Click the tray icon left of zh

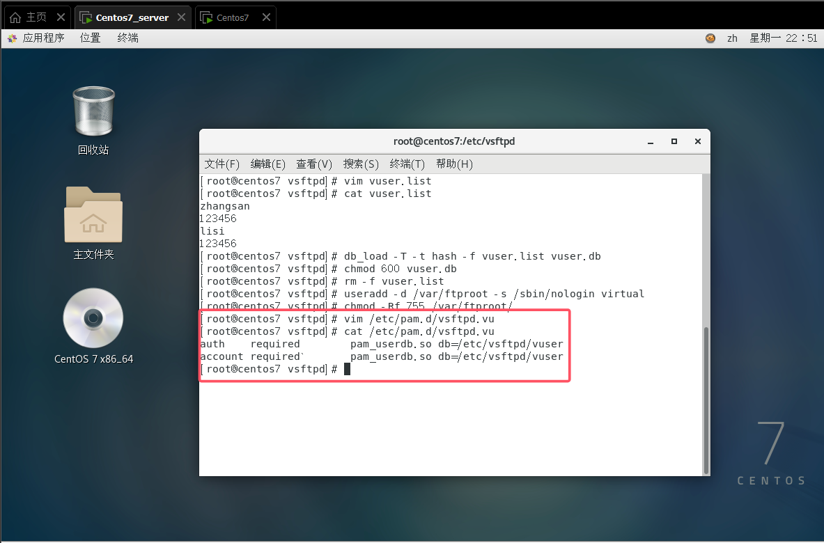(710, 38)
